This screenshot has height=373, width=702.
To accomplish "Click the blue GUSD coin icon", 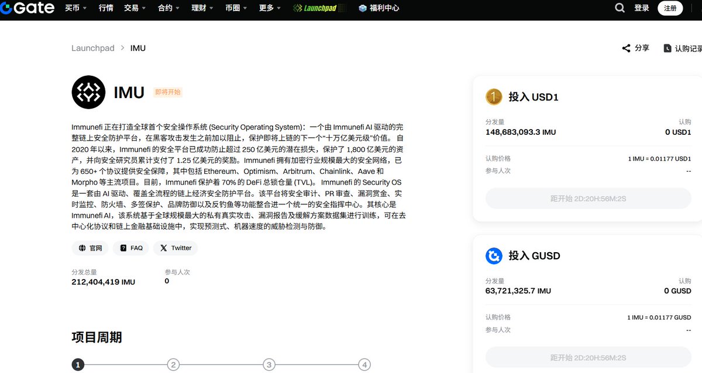I will (x=494, y=256).
